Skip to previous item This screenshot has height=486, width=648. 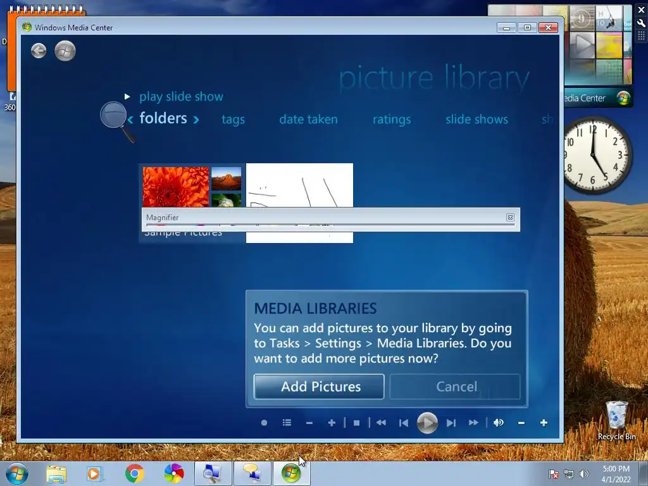[404, 423]
